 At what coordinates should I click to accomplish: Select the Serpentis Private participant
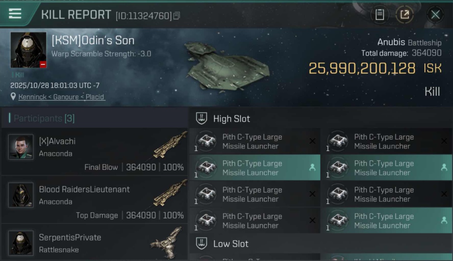pyautogui.click(x=95, y=243)
